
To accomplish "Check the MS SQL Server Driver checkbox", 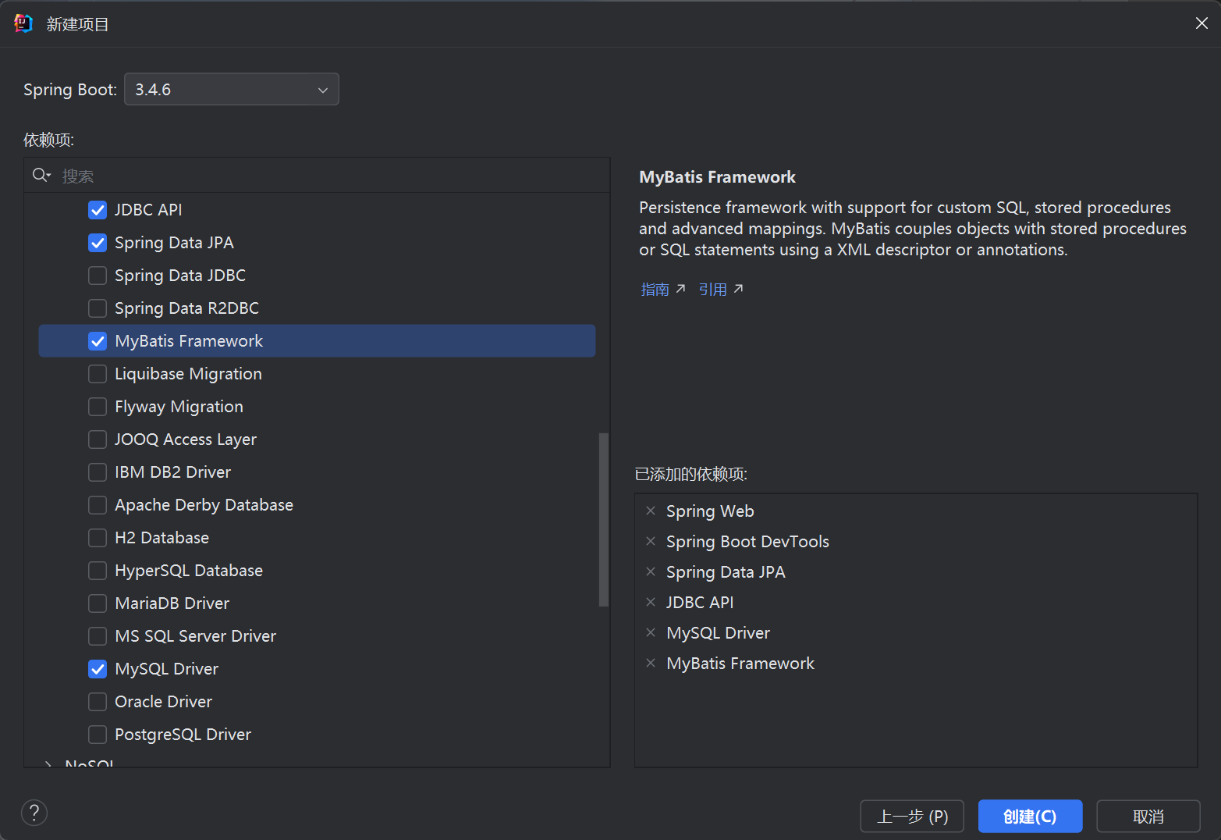I will click(98, 636).
